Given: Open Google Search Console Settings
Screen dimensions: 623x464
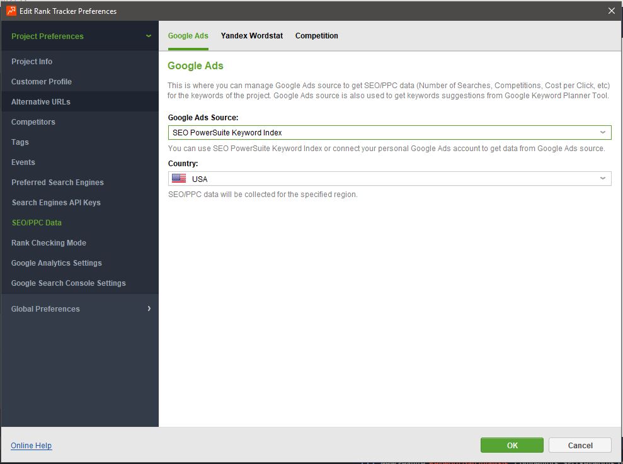Looking at the screenshot, I should [68, 283].
